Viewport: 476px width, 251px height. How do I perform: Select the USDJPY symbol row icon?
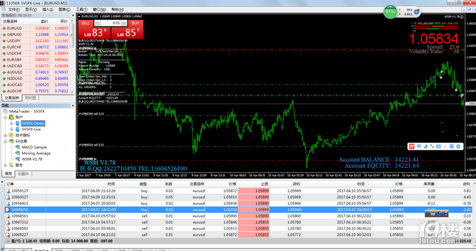(x=4, y=41)
